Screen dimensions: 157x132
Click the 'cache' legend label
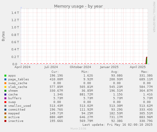coord(13,95)
